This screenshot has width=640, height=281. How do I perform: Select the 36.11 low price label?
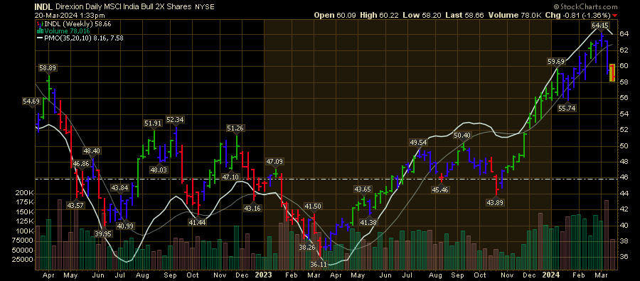tap(319, 264)
